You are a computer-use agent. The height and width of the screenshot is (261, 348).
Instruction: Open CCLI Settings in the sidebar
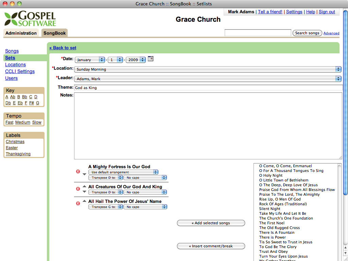point(20,71)
